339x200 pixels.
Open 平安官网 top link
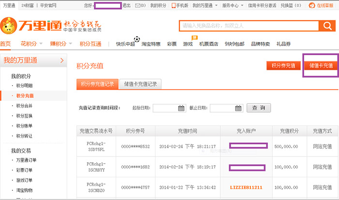point(48,6)
